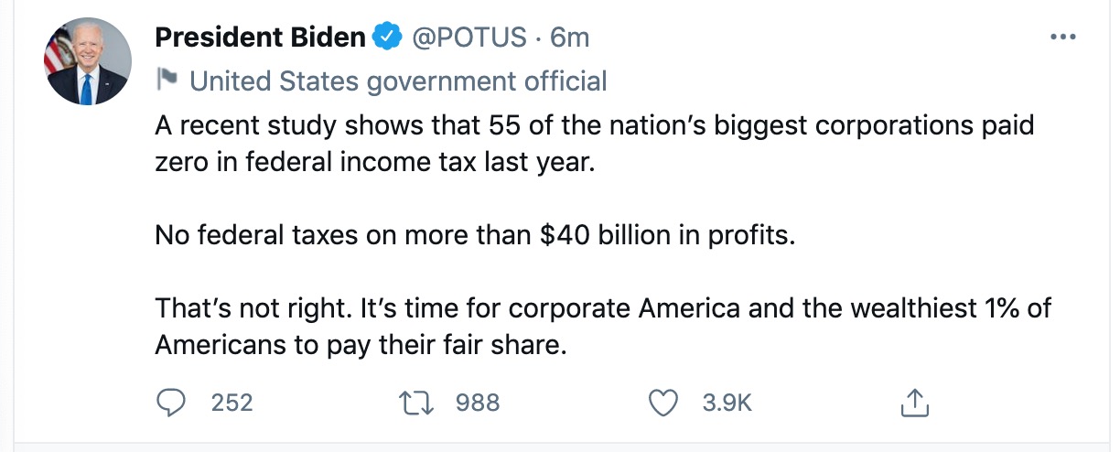Click the 252 replies count
The height and width of the screenshot is (452, 1120).
(x=232, y=402)
